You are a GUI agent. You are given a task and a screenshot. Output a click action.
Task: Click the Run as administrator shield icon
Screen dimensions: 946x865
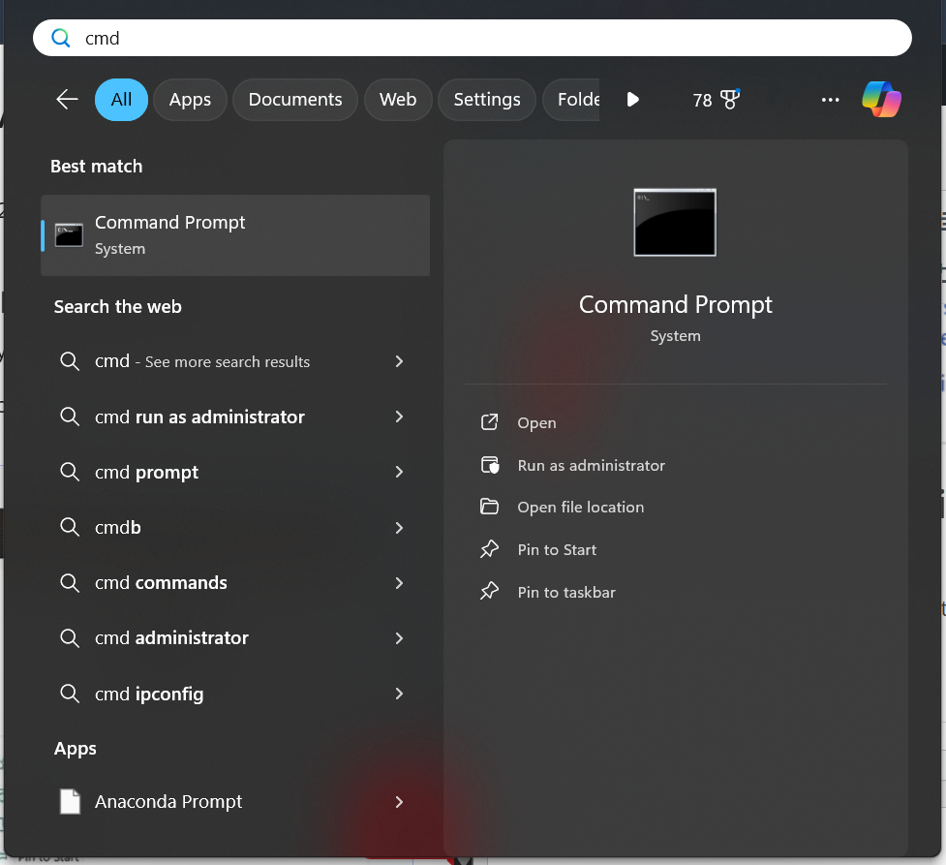click(x=490, y=465)
